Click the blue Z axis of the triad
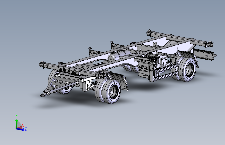Screen dimensions: 225x145 (20, 129)
